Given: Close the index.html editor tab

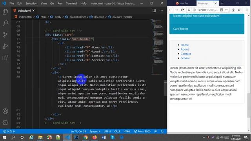Looking at the screenshot, I should point(33,11).
